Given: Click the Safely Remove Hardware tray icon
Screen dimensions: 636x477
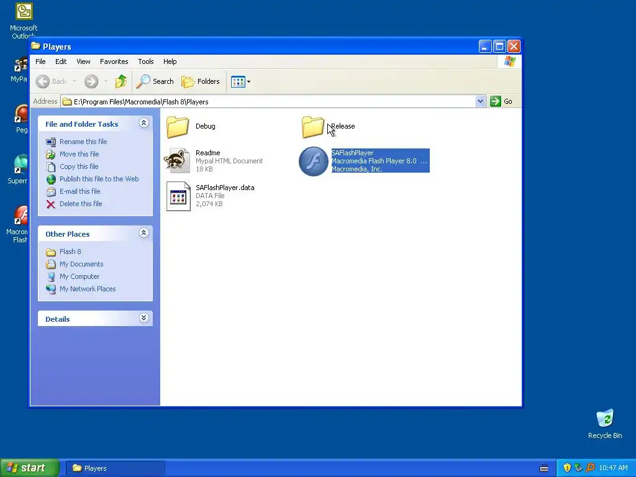Looking at the screenshot, I should [x=578, y=468].
